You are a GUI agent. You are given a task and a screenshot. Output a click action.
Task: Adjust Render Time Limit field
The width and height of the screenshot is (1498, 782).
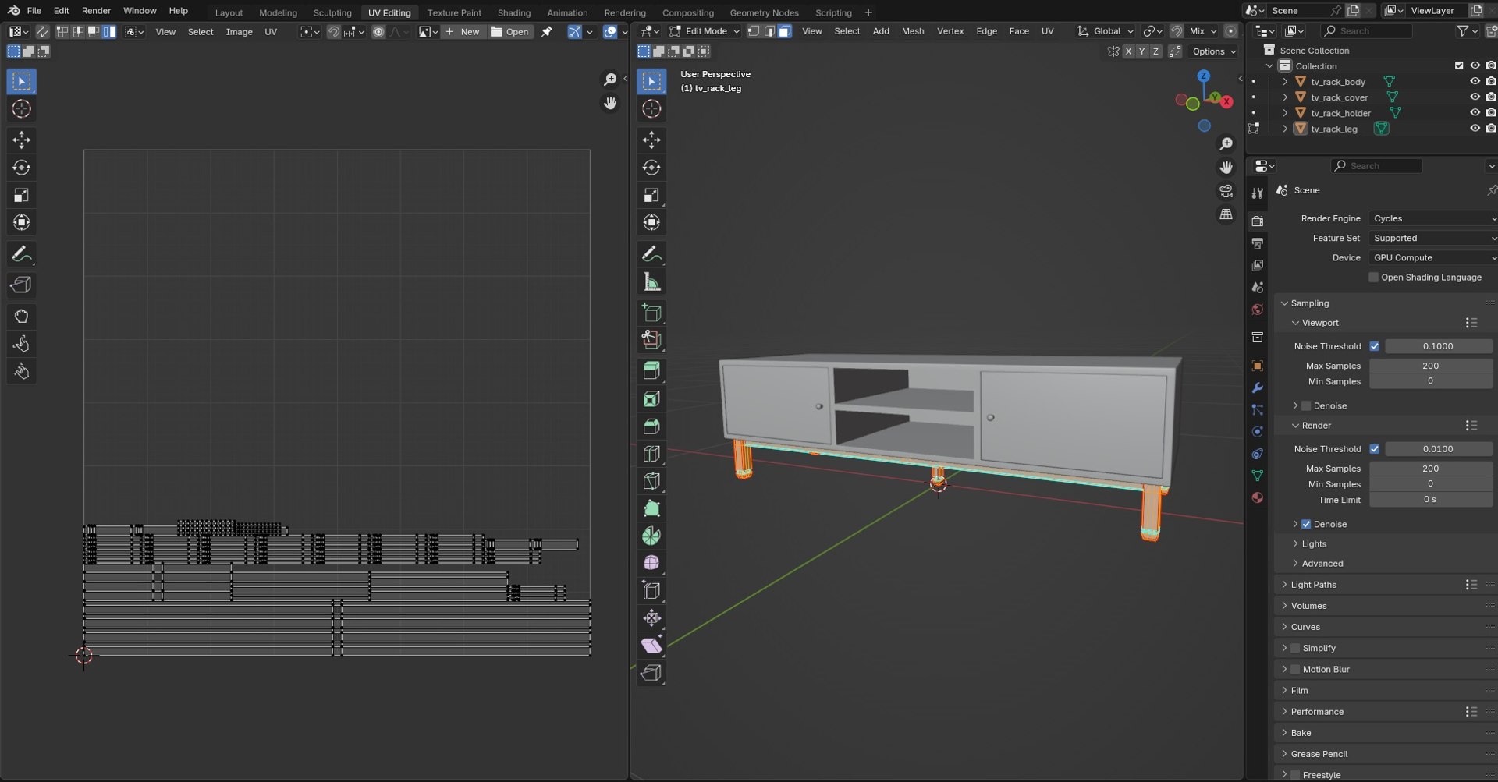(1431, 500)
